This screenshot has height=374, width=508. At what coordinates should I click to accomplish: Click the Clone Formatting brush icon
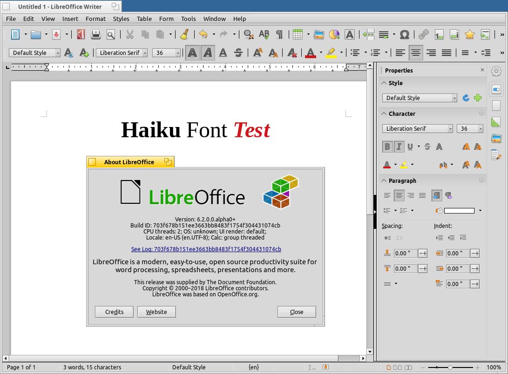185,34
